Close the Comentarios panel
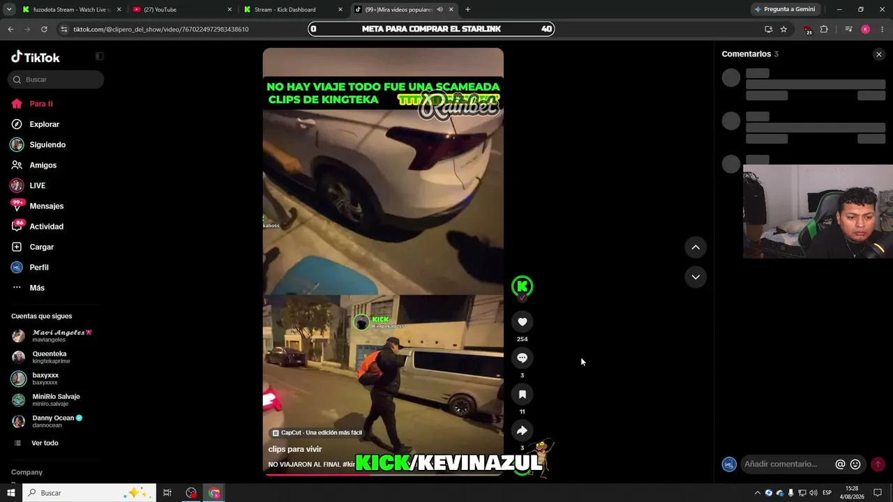Viewport: 893px width, 502px height. 878,54
